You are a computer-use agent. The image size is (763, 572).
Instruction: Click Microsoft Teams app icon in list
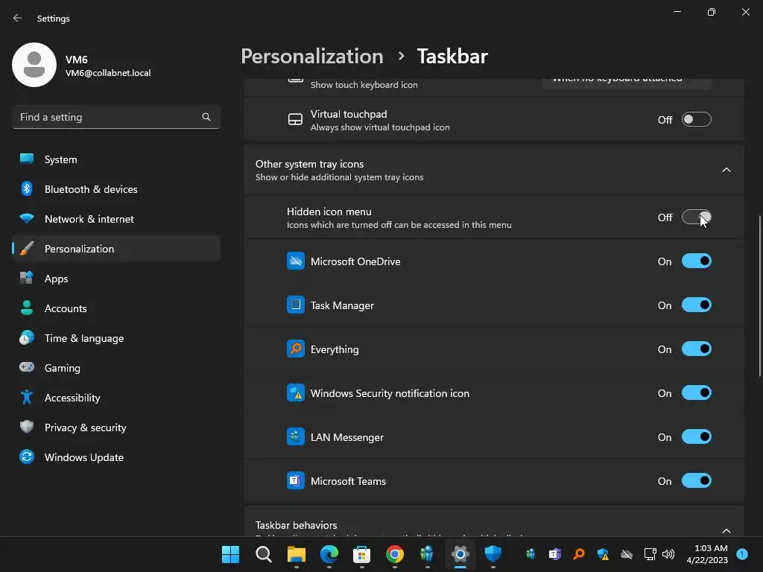(295, 481)
